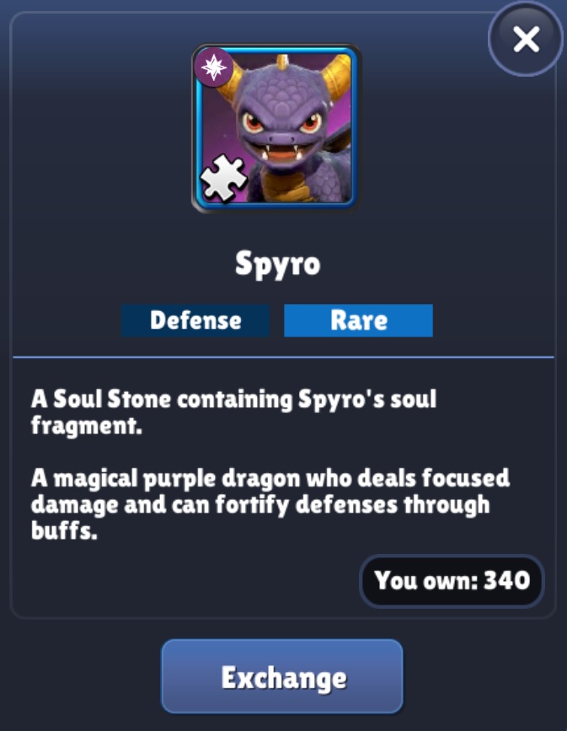
Task: Tap the Soul Stone fragment description text
Action: (x=234, y=412)
